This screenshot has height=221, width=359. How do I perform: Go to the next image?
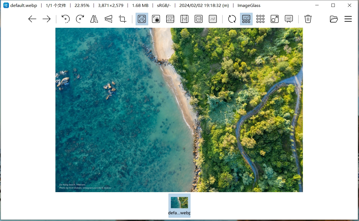pyautogui.click(x=47, y=19)
